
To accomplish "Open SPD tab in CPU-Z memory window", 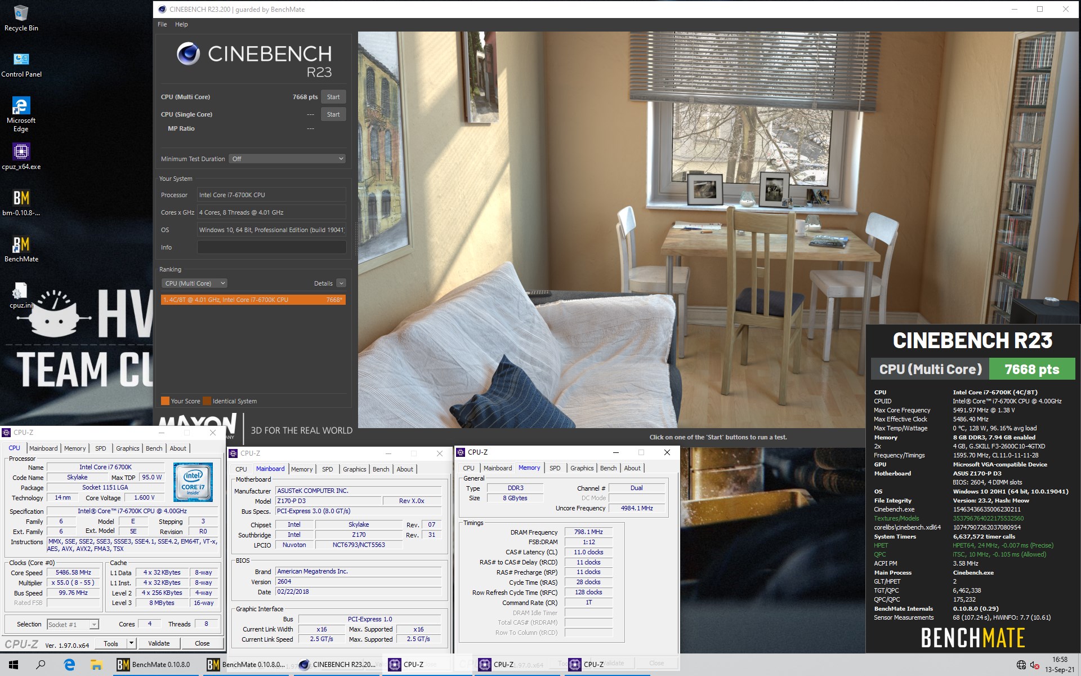I will click(555, 468).
